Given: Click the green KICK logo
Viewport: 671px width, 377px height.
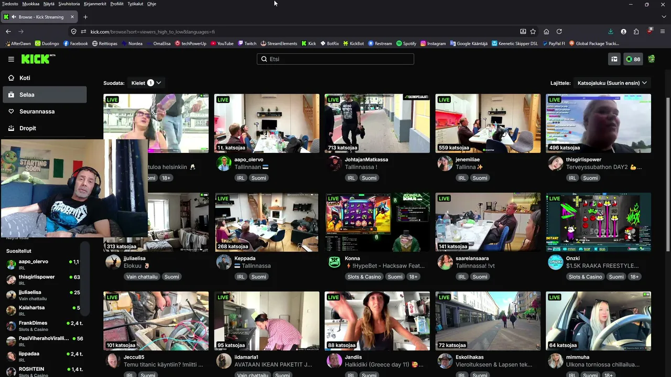Looking at the screenshot, I should pos(38,59).
